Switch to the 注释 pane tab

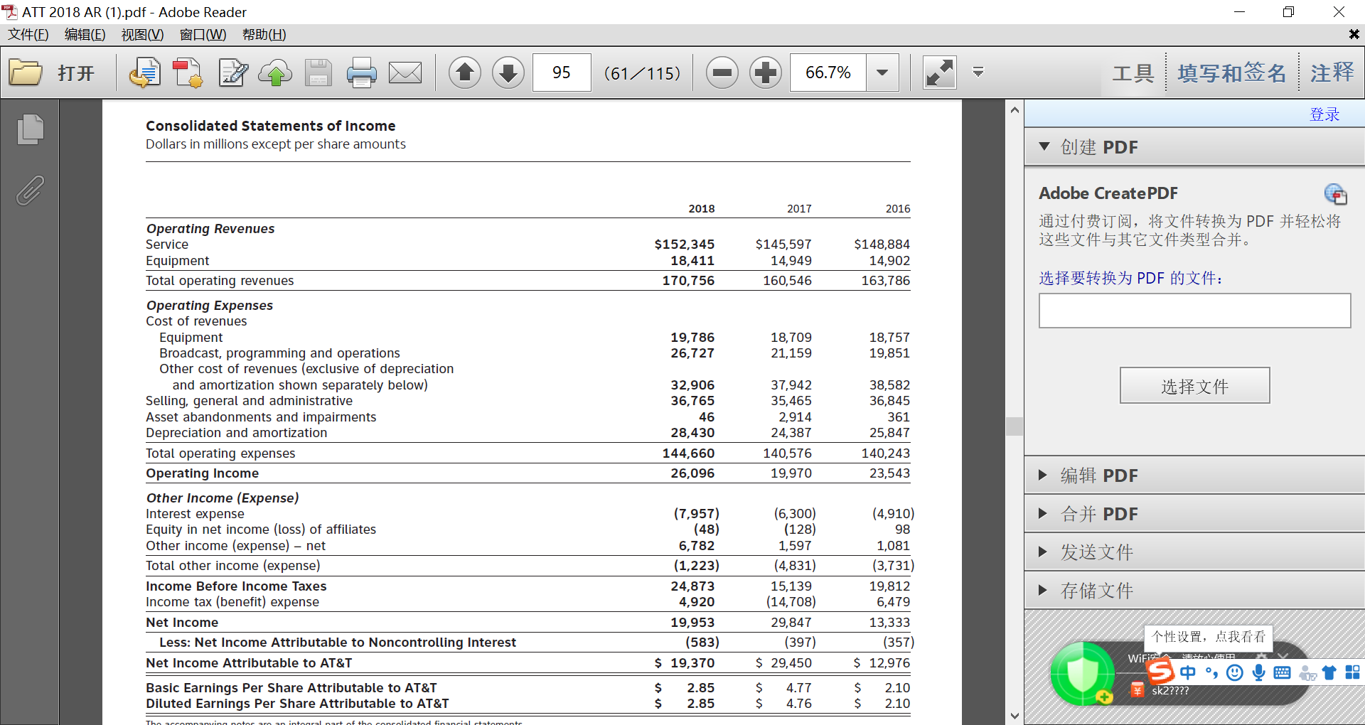[x=1332, y=72]
